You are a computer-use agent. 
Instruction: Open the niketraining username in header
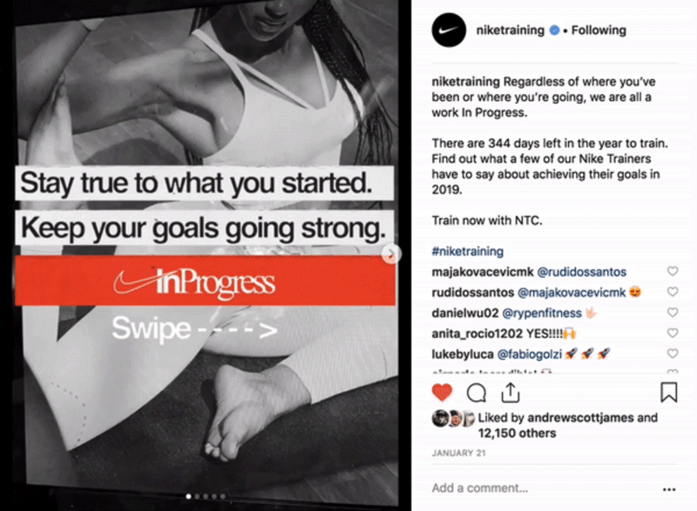point(511,31)
